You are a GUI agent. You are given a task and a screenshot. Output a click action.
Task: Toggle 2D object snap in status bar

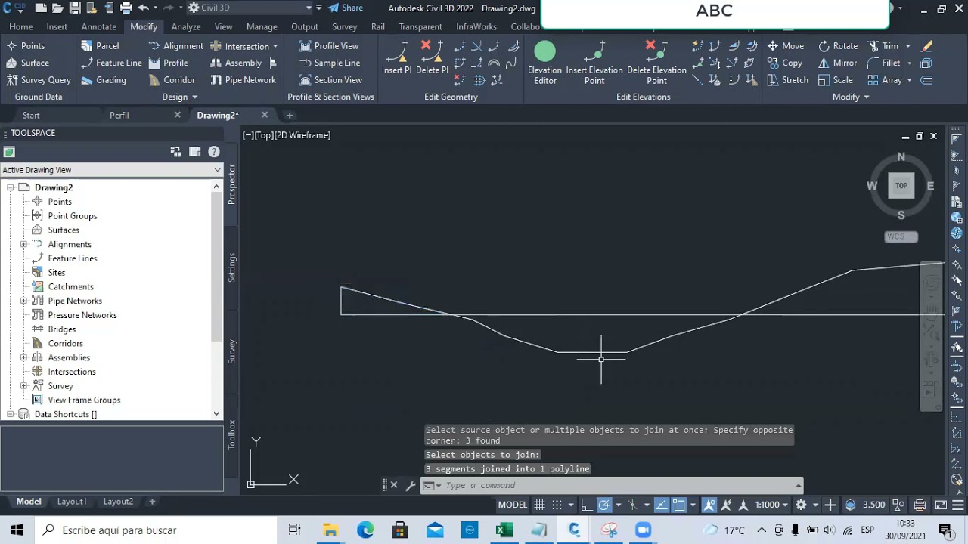coord(679,505)
